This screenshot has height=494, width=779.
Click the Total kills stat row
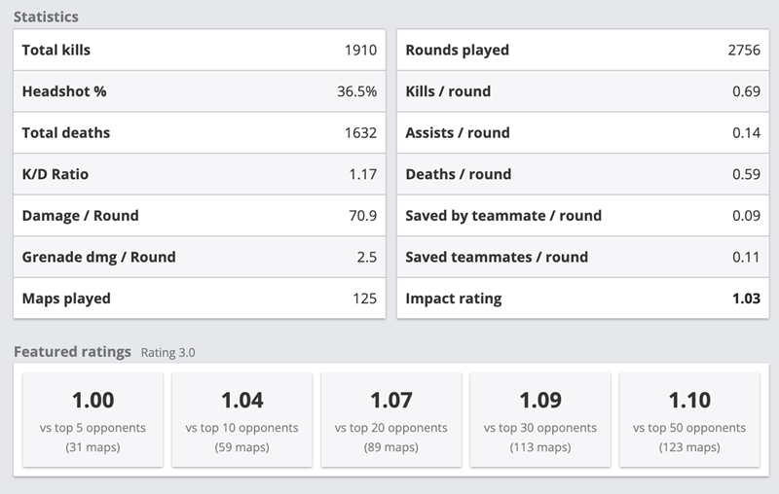(199, 50)
